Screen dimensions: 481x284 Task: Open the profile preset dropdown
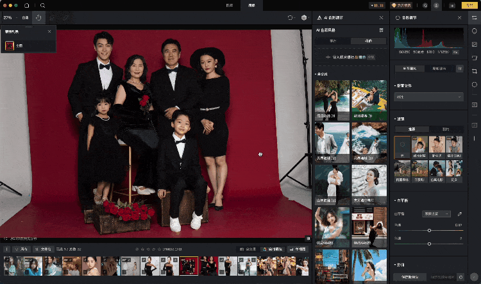click(x=428, y=97)
